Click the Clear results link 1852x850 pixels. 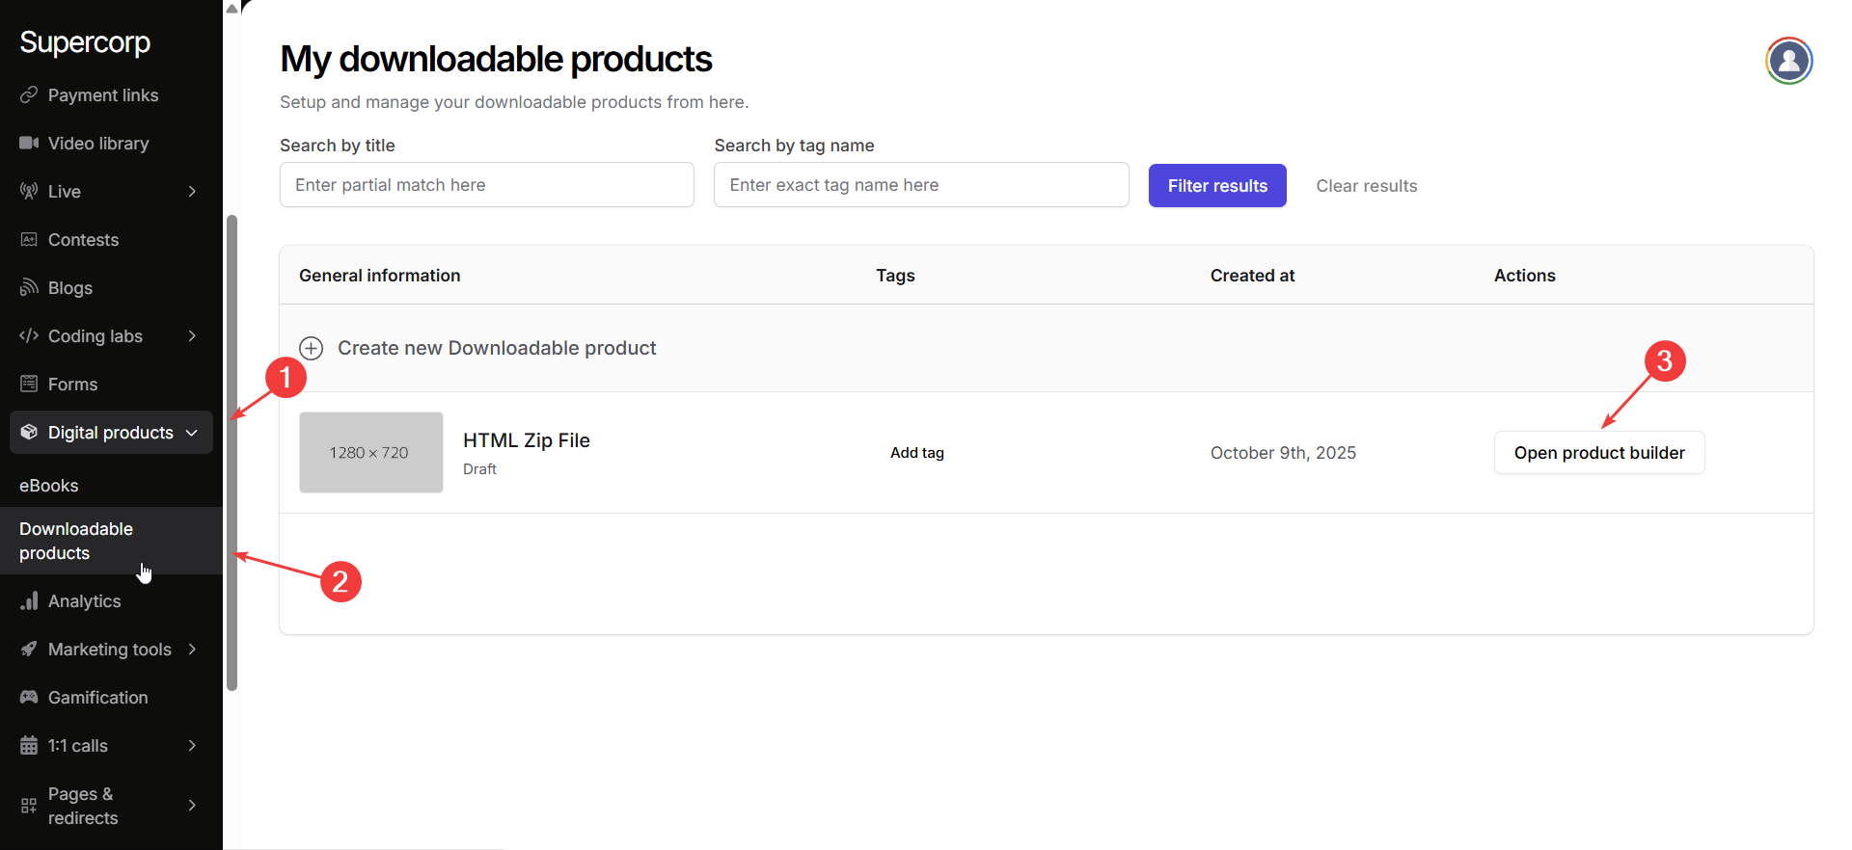pos(1366,186)
